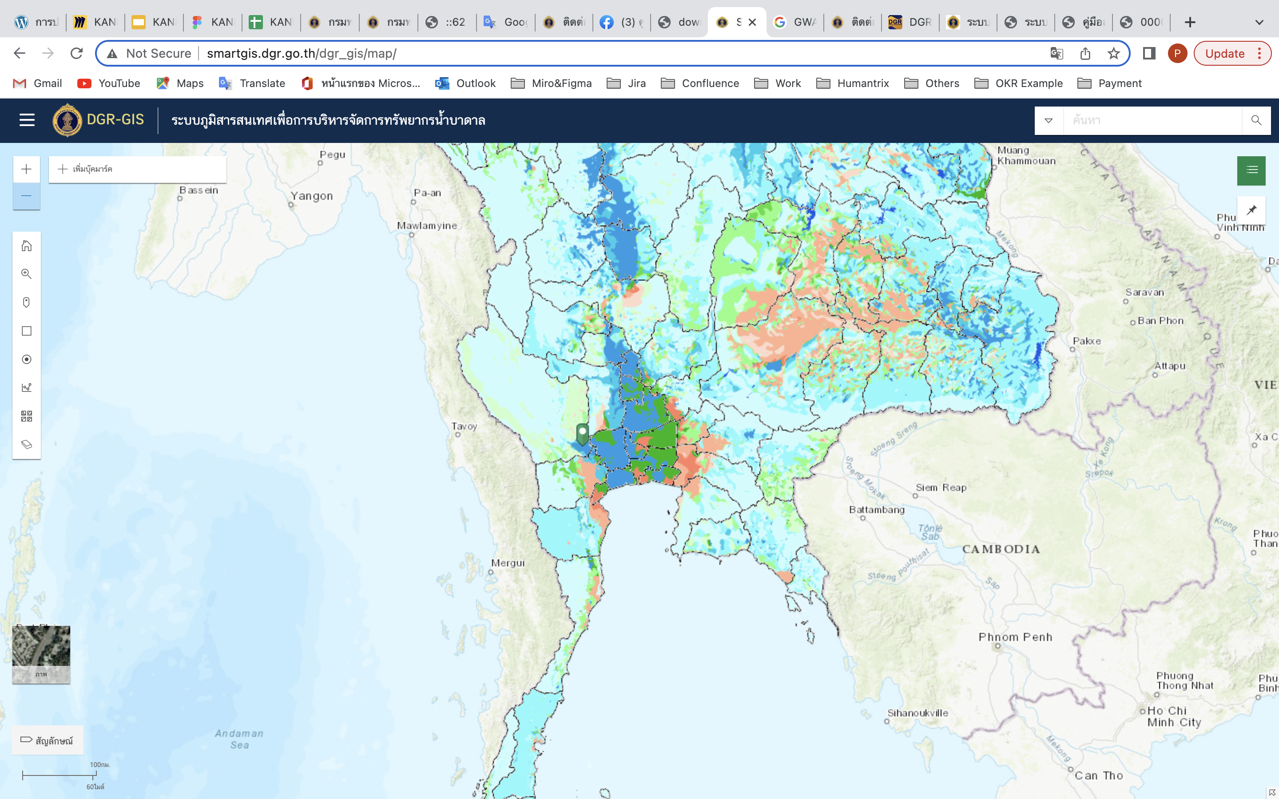Add a bookmark with เพิ่มบุ๊คมาร์ค button
Screen dimensions: 1279x799
coord(137,169)
